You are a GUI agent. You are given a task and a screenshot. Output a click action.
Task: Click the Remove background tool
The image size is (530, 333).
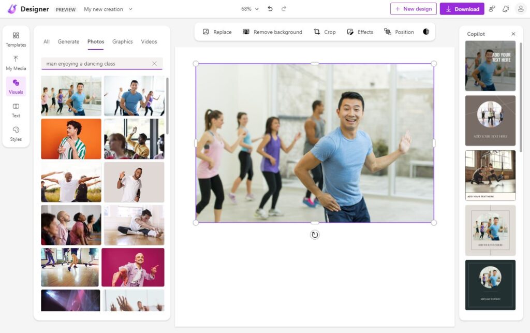tap(272, 32)
